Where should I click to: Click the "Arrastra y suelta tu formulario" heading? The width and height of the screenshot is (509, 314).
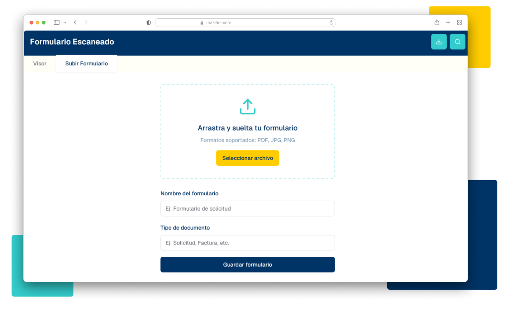[247, 128]
